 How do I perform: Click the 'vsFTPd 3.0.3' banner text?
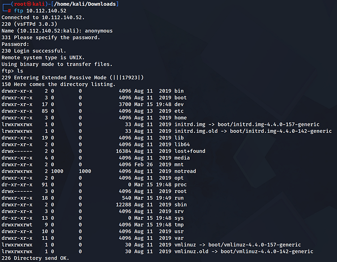click(36, 24)
